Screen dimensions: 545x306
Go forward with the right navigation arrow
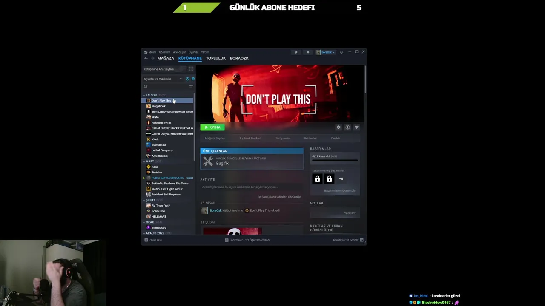pyautogui.click(x=152, y=58)
